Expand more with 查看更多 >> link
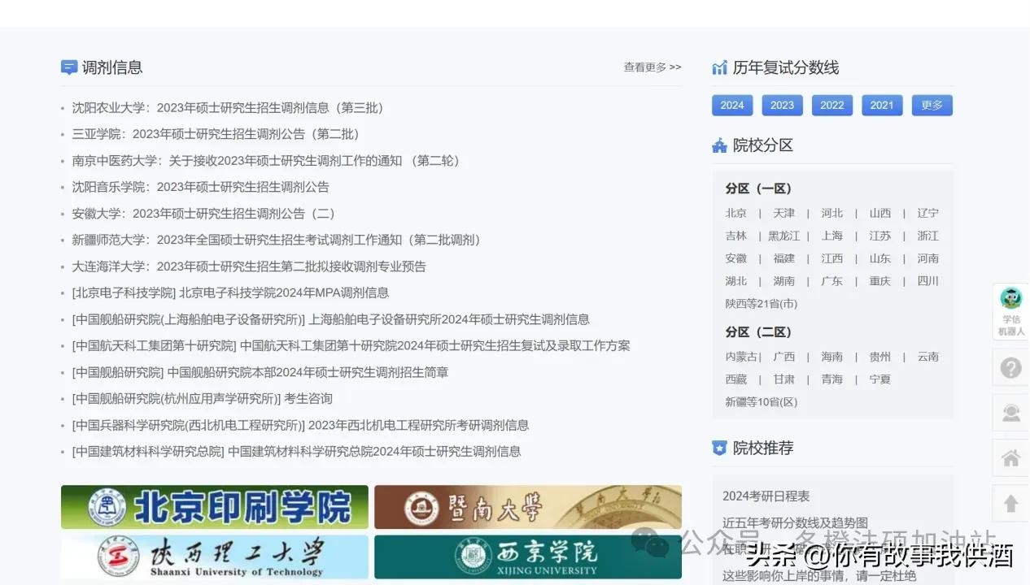This screenshot has width=1030, height=585. [x=652, y=67]
